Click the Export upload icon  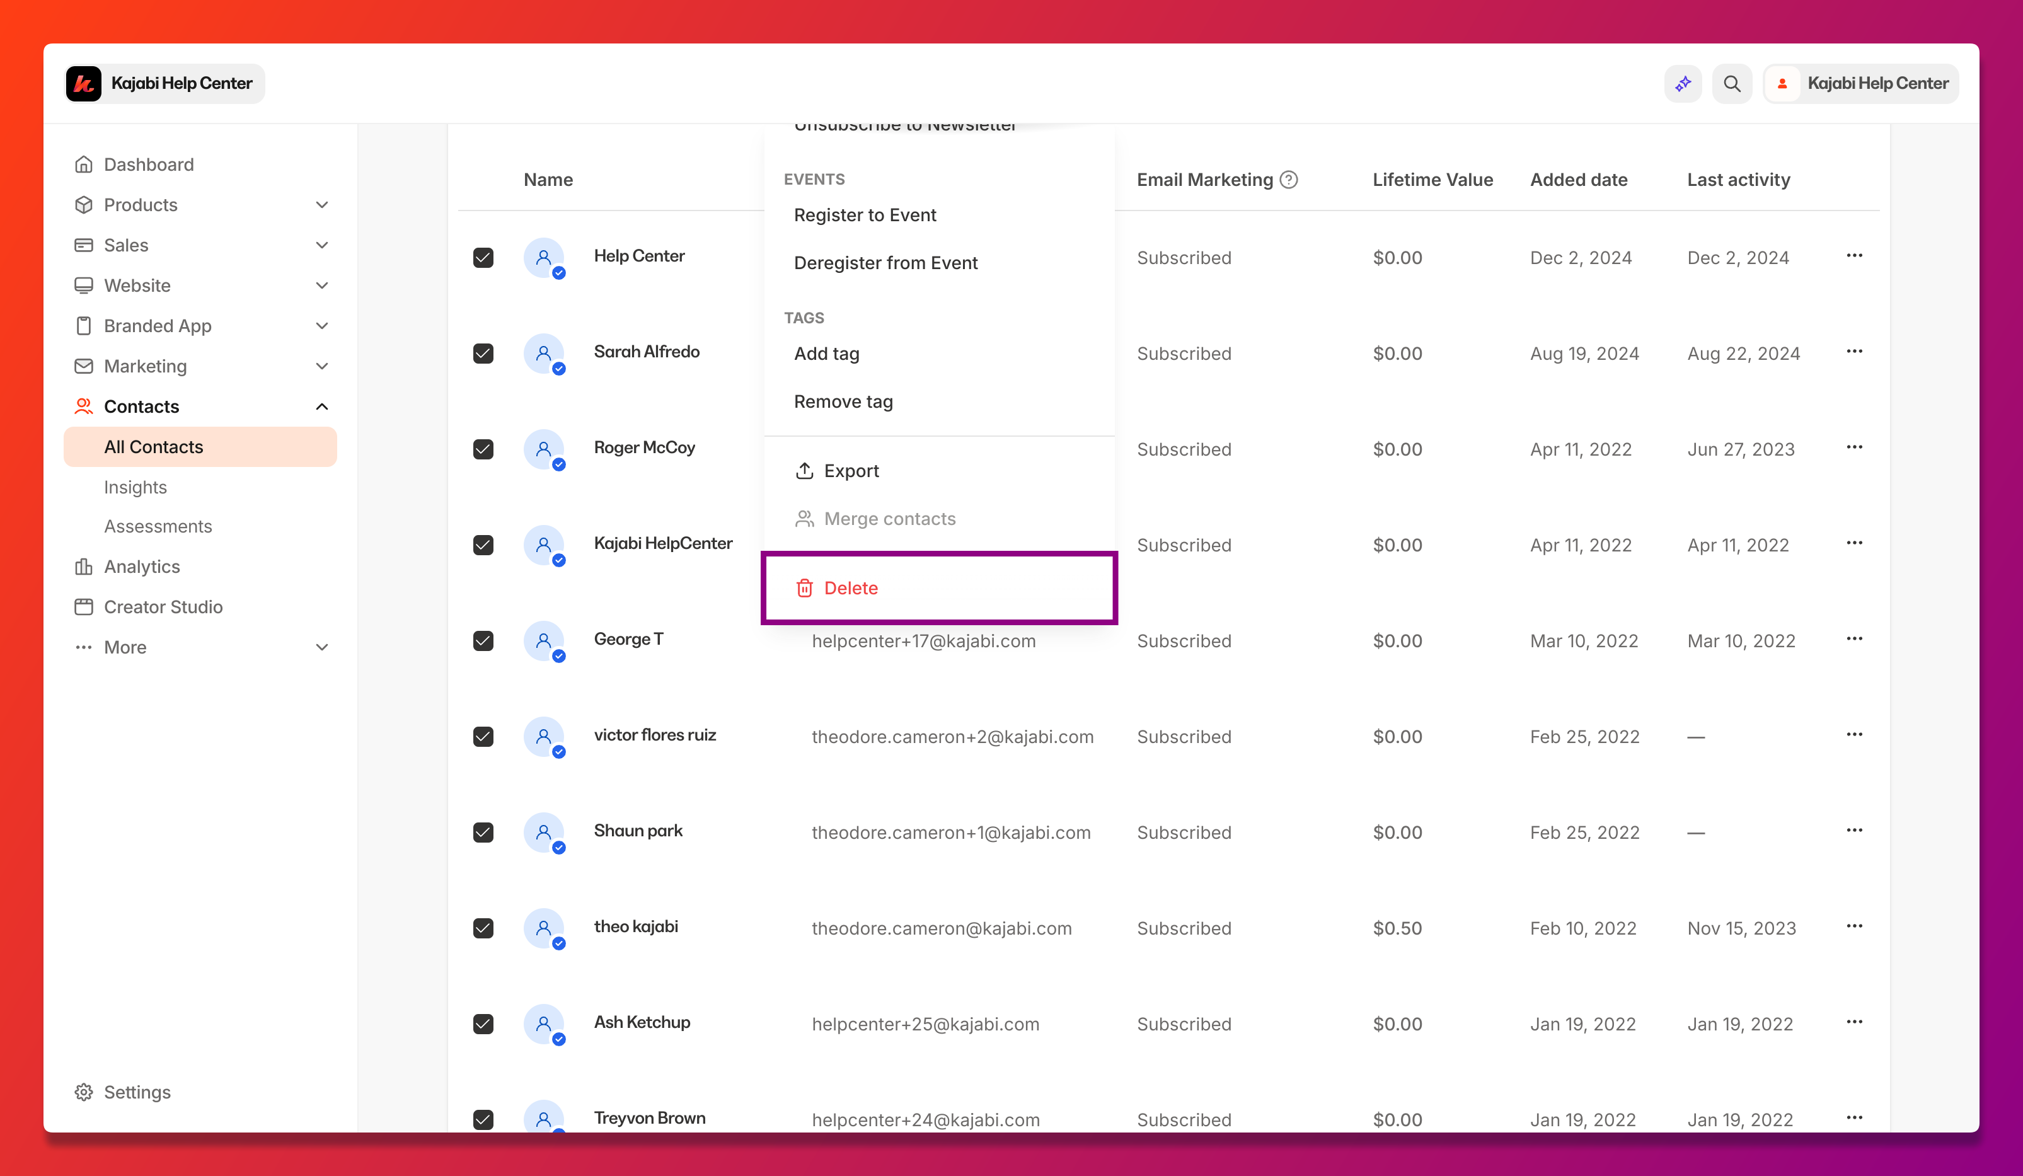804,471
